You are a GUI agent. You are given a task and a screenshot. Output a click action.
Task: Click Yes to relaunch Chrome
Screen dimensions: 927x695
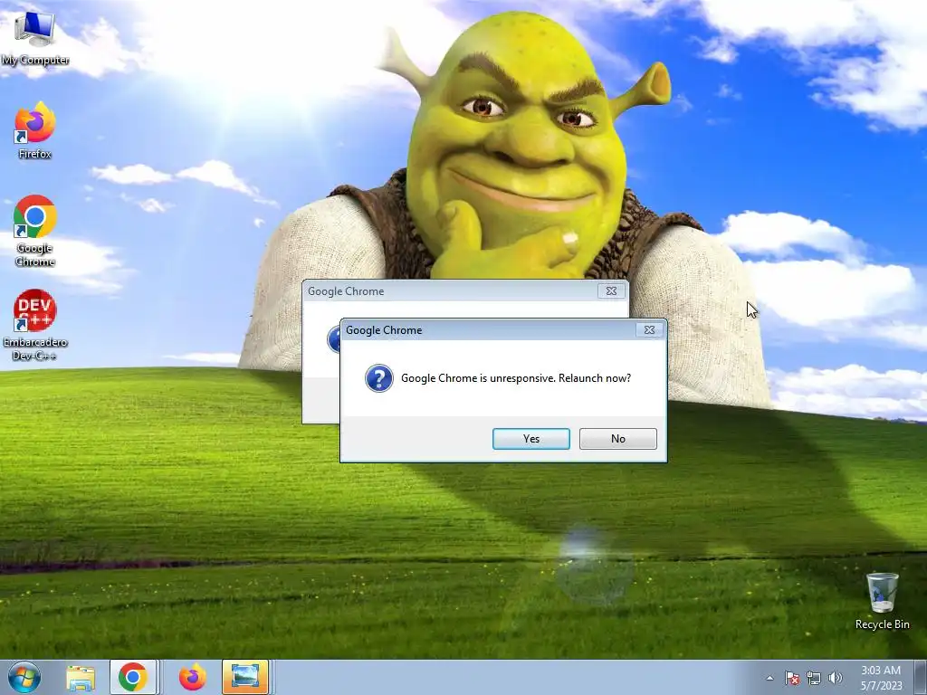[530, 439]
